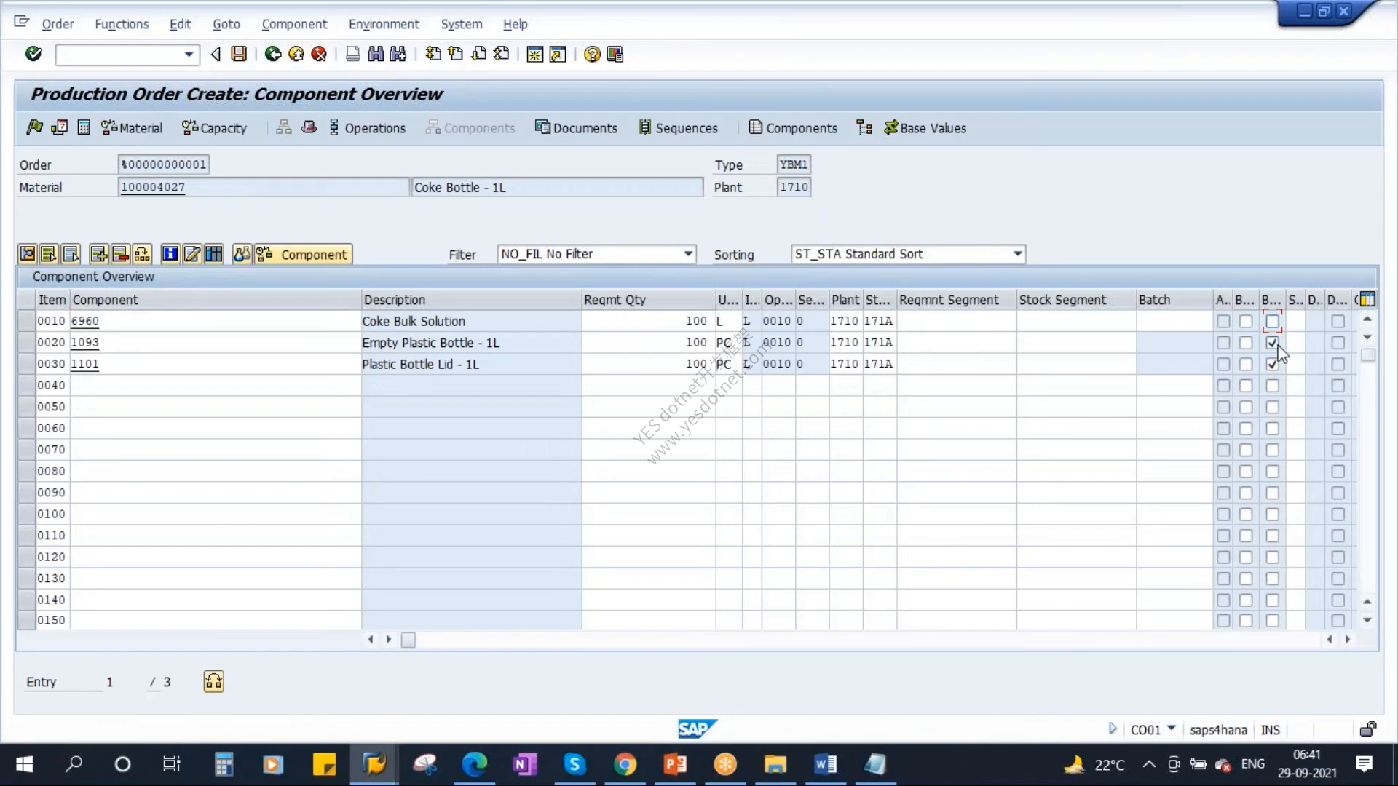Click the Documents button
This screenshot has height=786, width=1398.
576,128
